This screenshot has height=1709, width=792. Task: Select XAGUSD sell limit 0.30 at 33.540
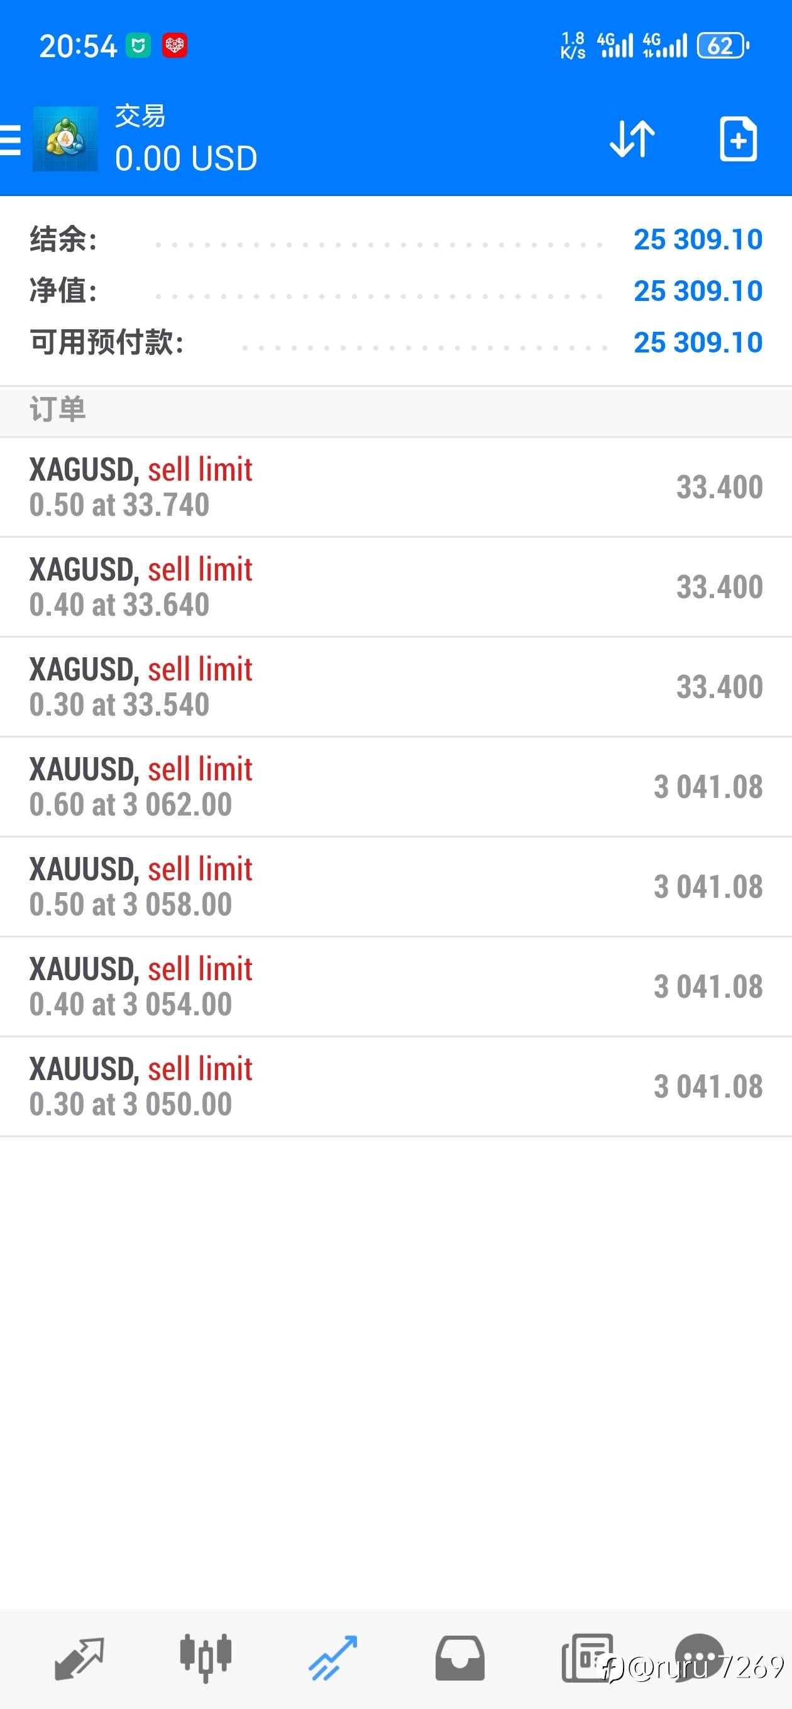395,687
